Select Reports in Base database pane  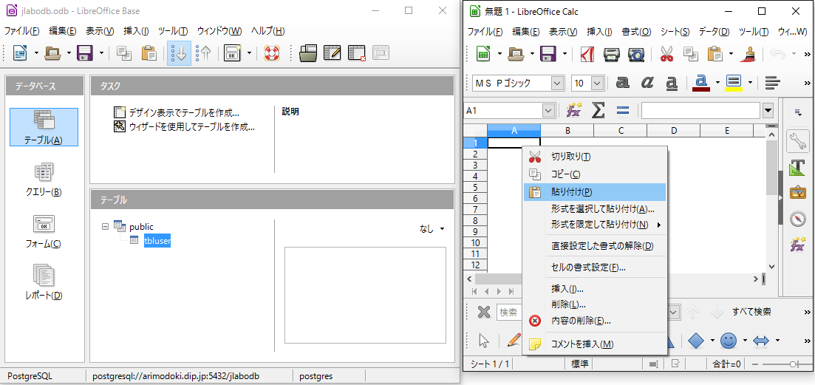coord(44,283)
